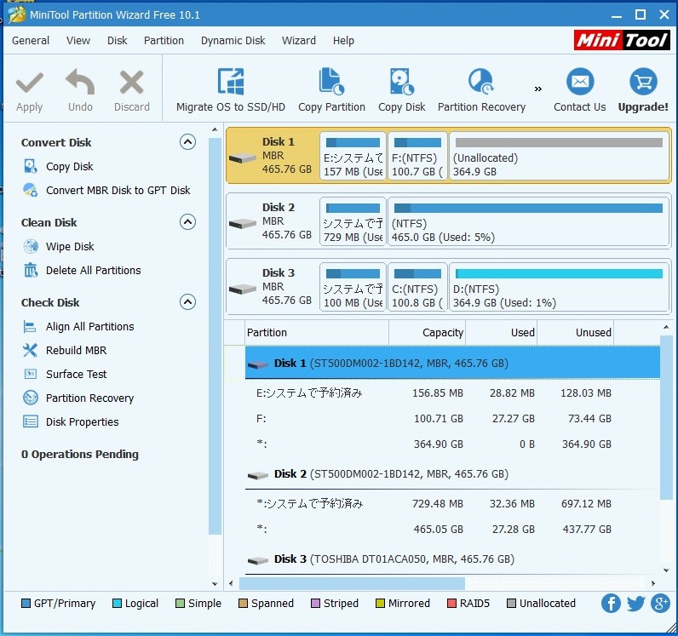Open the Facebook social icon
Image resolution: width=678 pixels, height=636 pixels.
point(611,603)
